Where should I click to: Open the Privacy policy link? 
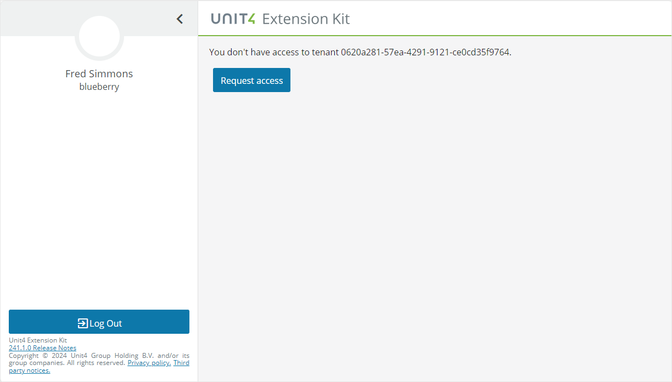149,363
